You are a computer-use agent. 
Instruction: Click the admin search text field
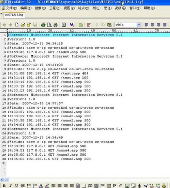[125, 25]
